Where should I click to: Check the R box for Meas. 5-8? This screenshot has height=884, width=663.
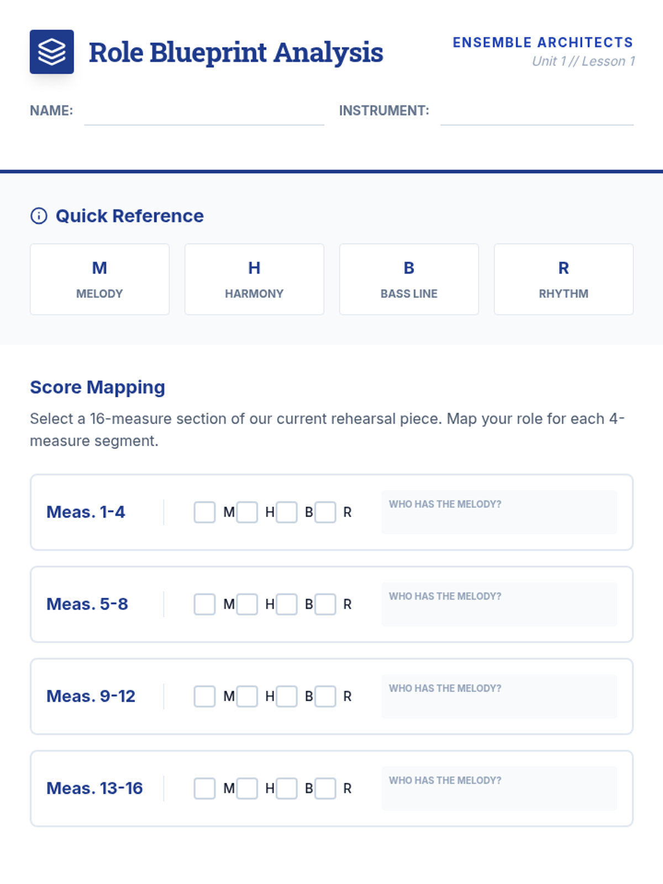325,604
